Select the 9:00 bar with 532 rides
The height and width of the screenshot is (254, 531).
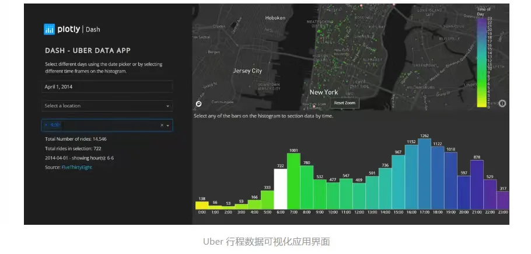coord(320,194)
